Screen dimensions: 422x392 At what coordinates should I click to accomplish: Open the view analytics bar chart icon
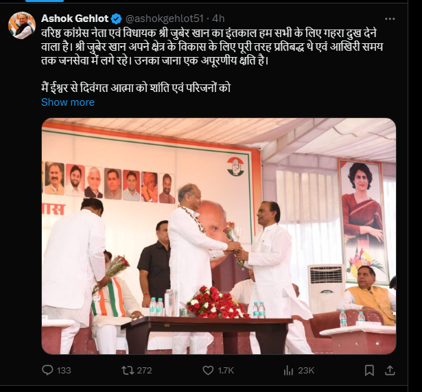pos(288,371)
